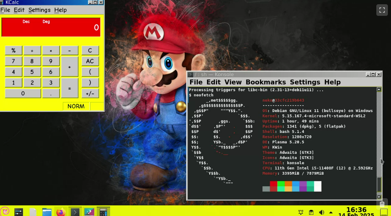This screenshot has height=216, width=391.
Task: Click digit 4 in KCalc
Action: coord(14,72)
